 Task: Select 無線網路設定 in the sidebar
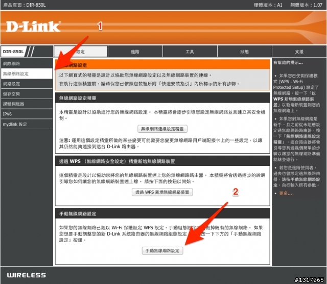[x=27, y=74]
